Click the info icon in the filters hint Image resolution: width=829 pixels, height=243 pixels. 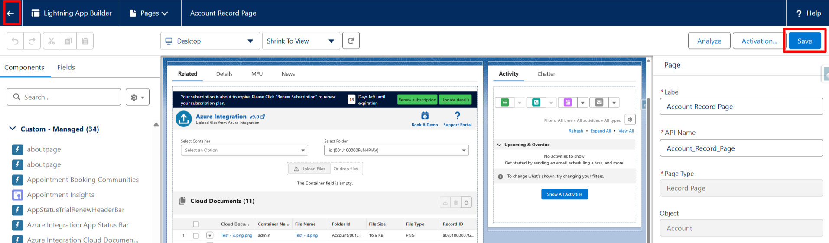coord(501,177)
